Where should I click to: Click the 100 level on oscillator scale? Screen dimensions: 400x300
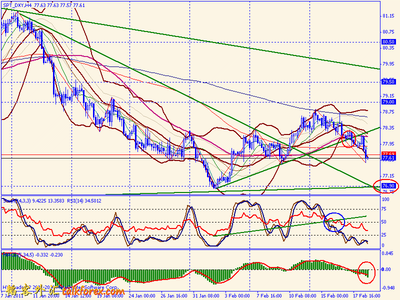pos(386,199)
